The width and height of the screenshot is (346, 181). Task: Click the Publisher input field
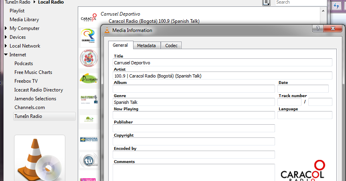194,128
